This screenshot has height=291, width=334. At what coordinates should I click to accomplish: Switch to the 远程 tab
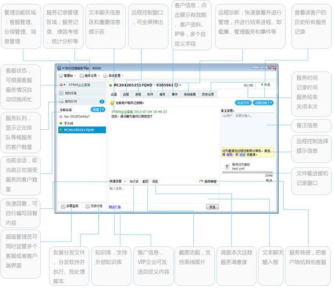(126, 94)
